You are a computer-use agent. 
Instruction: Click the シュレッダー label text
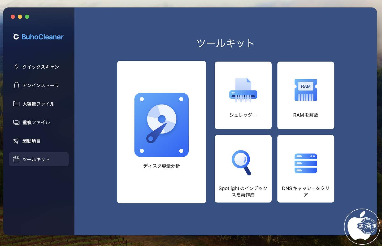[243, 115]
